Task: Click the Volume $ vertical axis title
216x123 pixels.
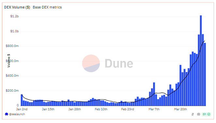Action: pos(9,61)
